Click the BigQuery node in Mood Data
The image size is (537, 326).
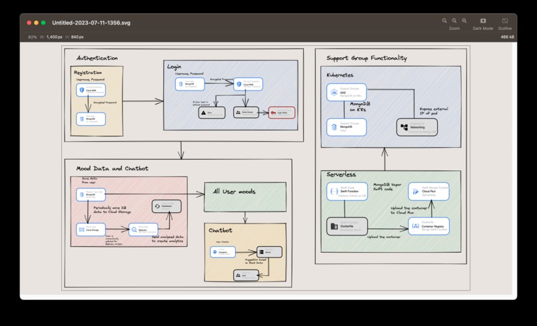[x=143, y=230]
